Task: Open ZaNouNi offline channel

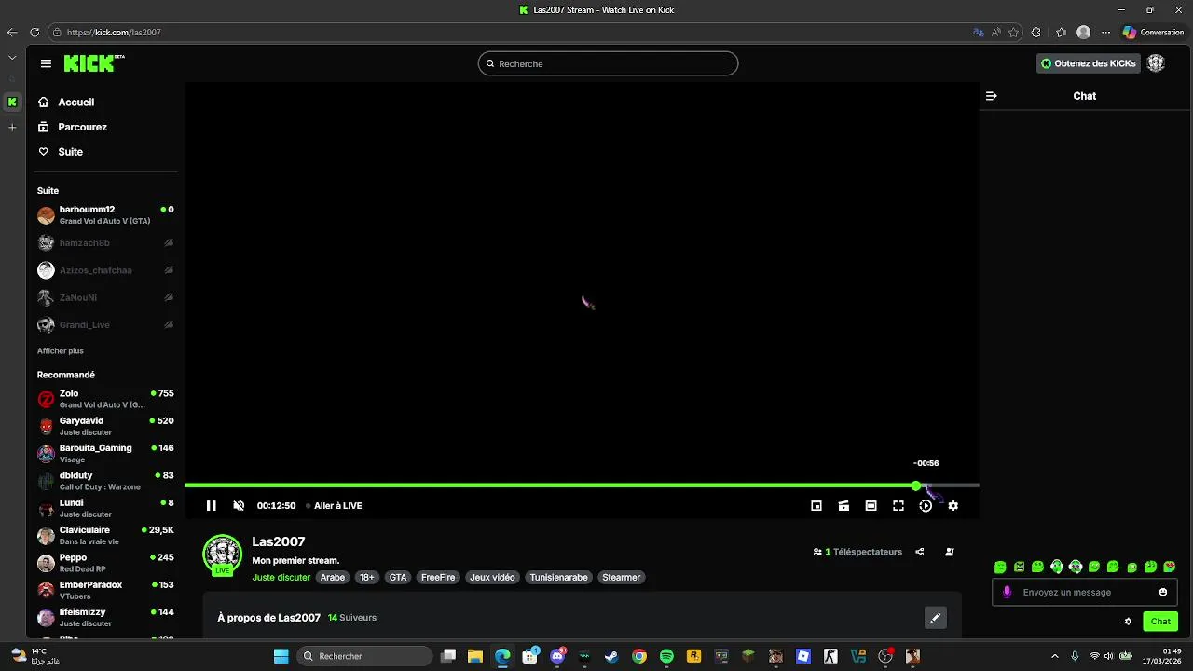Action: (x=105, y=297)
